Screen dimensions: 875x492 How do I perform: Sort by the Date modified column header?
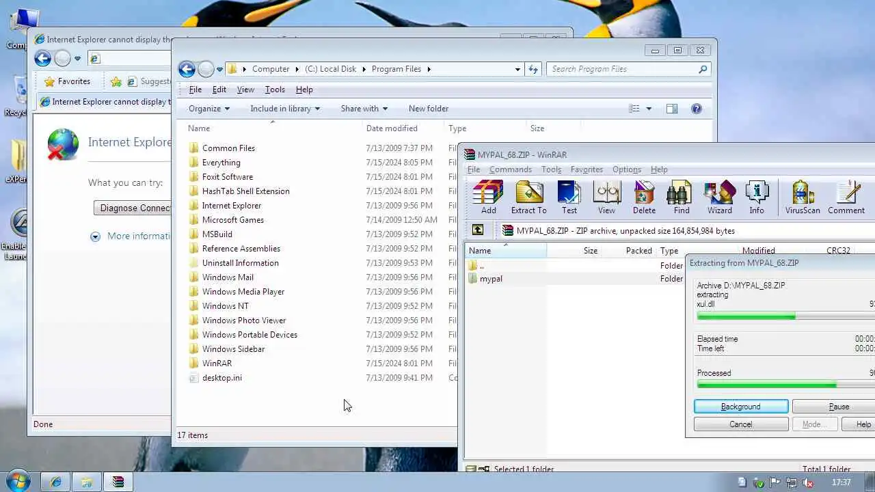[x=392, y=128]
